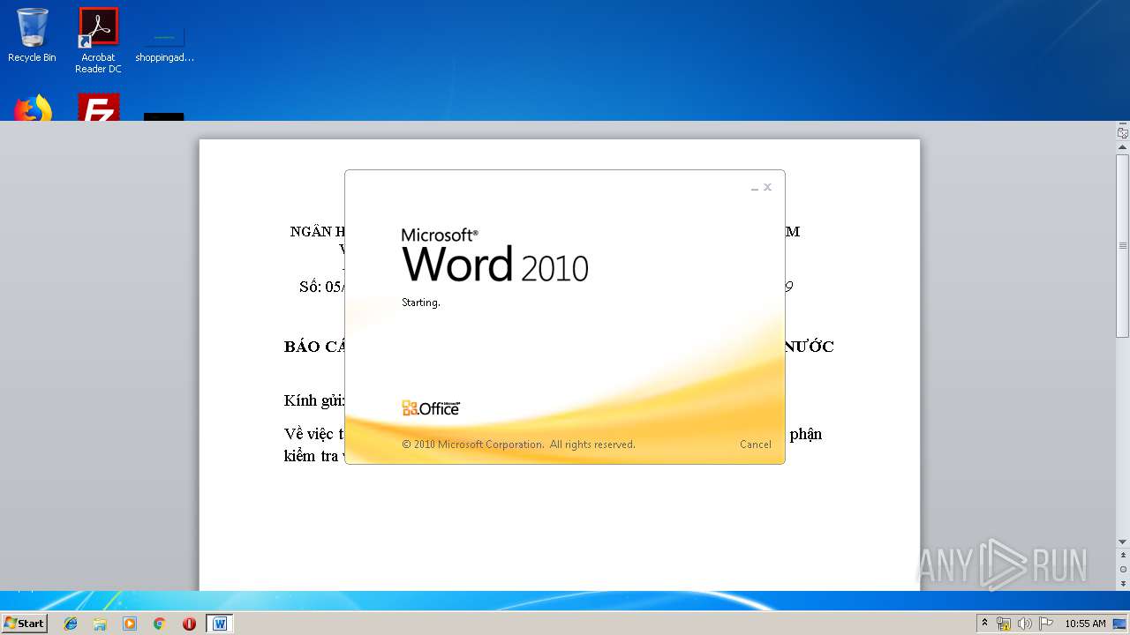Screen dimensions: 1130x635
Task: Click the document scrollbar up arrow
Action: point(1123,148)
